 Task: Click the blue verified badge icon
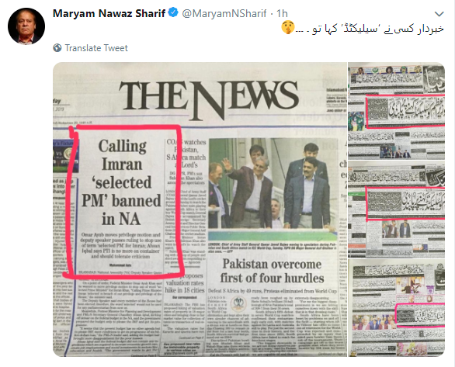click(x=173, y=13)
